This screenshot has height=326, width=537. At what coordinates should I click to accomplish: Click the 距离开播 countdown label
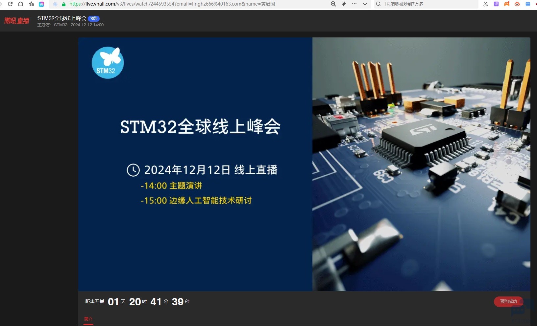coord(95,301)
